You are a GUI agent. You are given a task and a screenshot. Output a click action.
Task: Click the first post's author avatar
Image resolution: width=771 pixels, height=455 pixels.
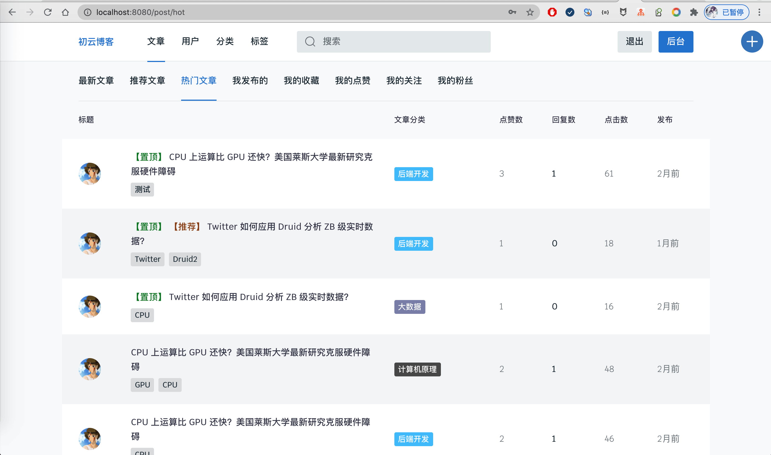coord(89,174)
